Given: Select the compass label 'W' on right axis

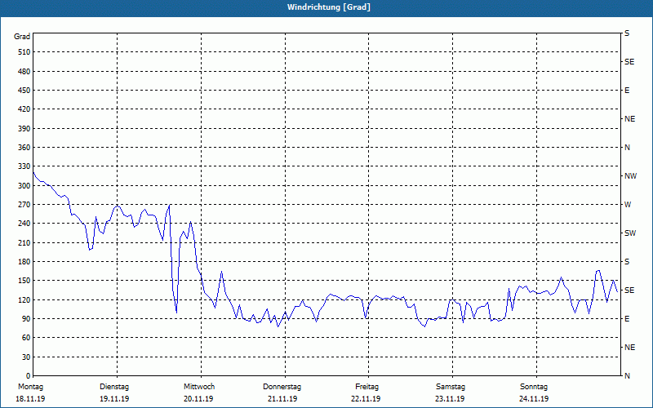Looking at the screenshot, I should point(628,205).
